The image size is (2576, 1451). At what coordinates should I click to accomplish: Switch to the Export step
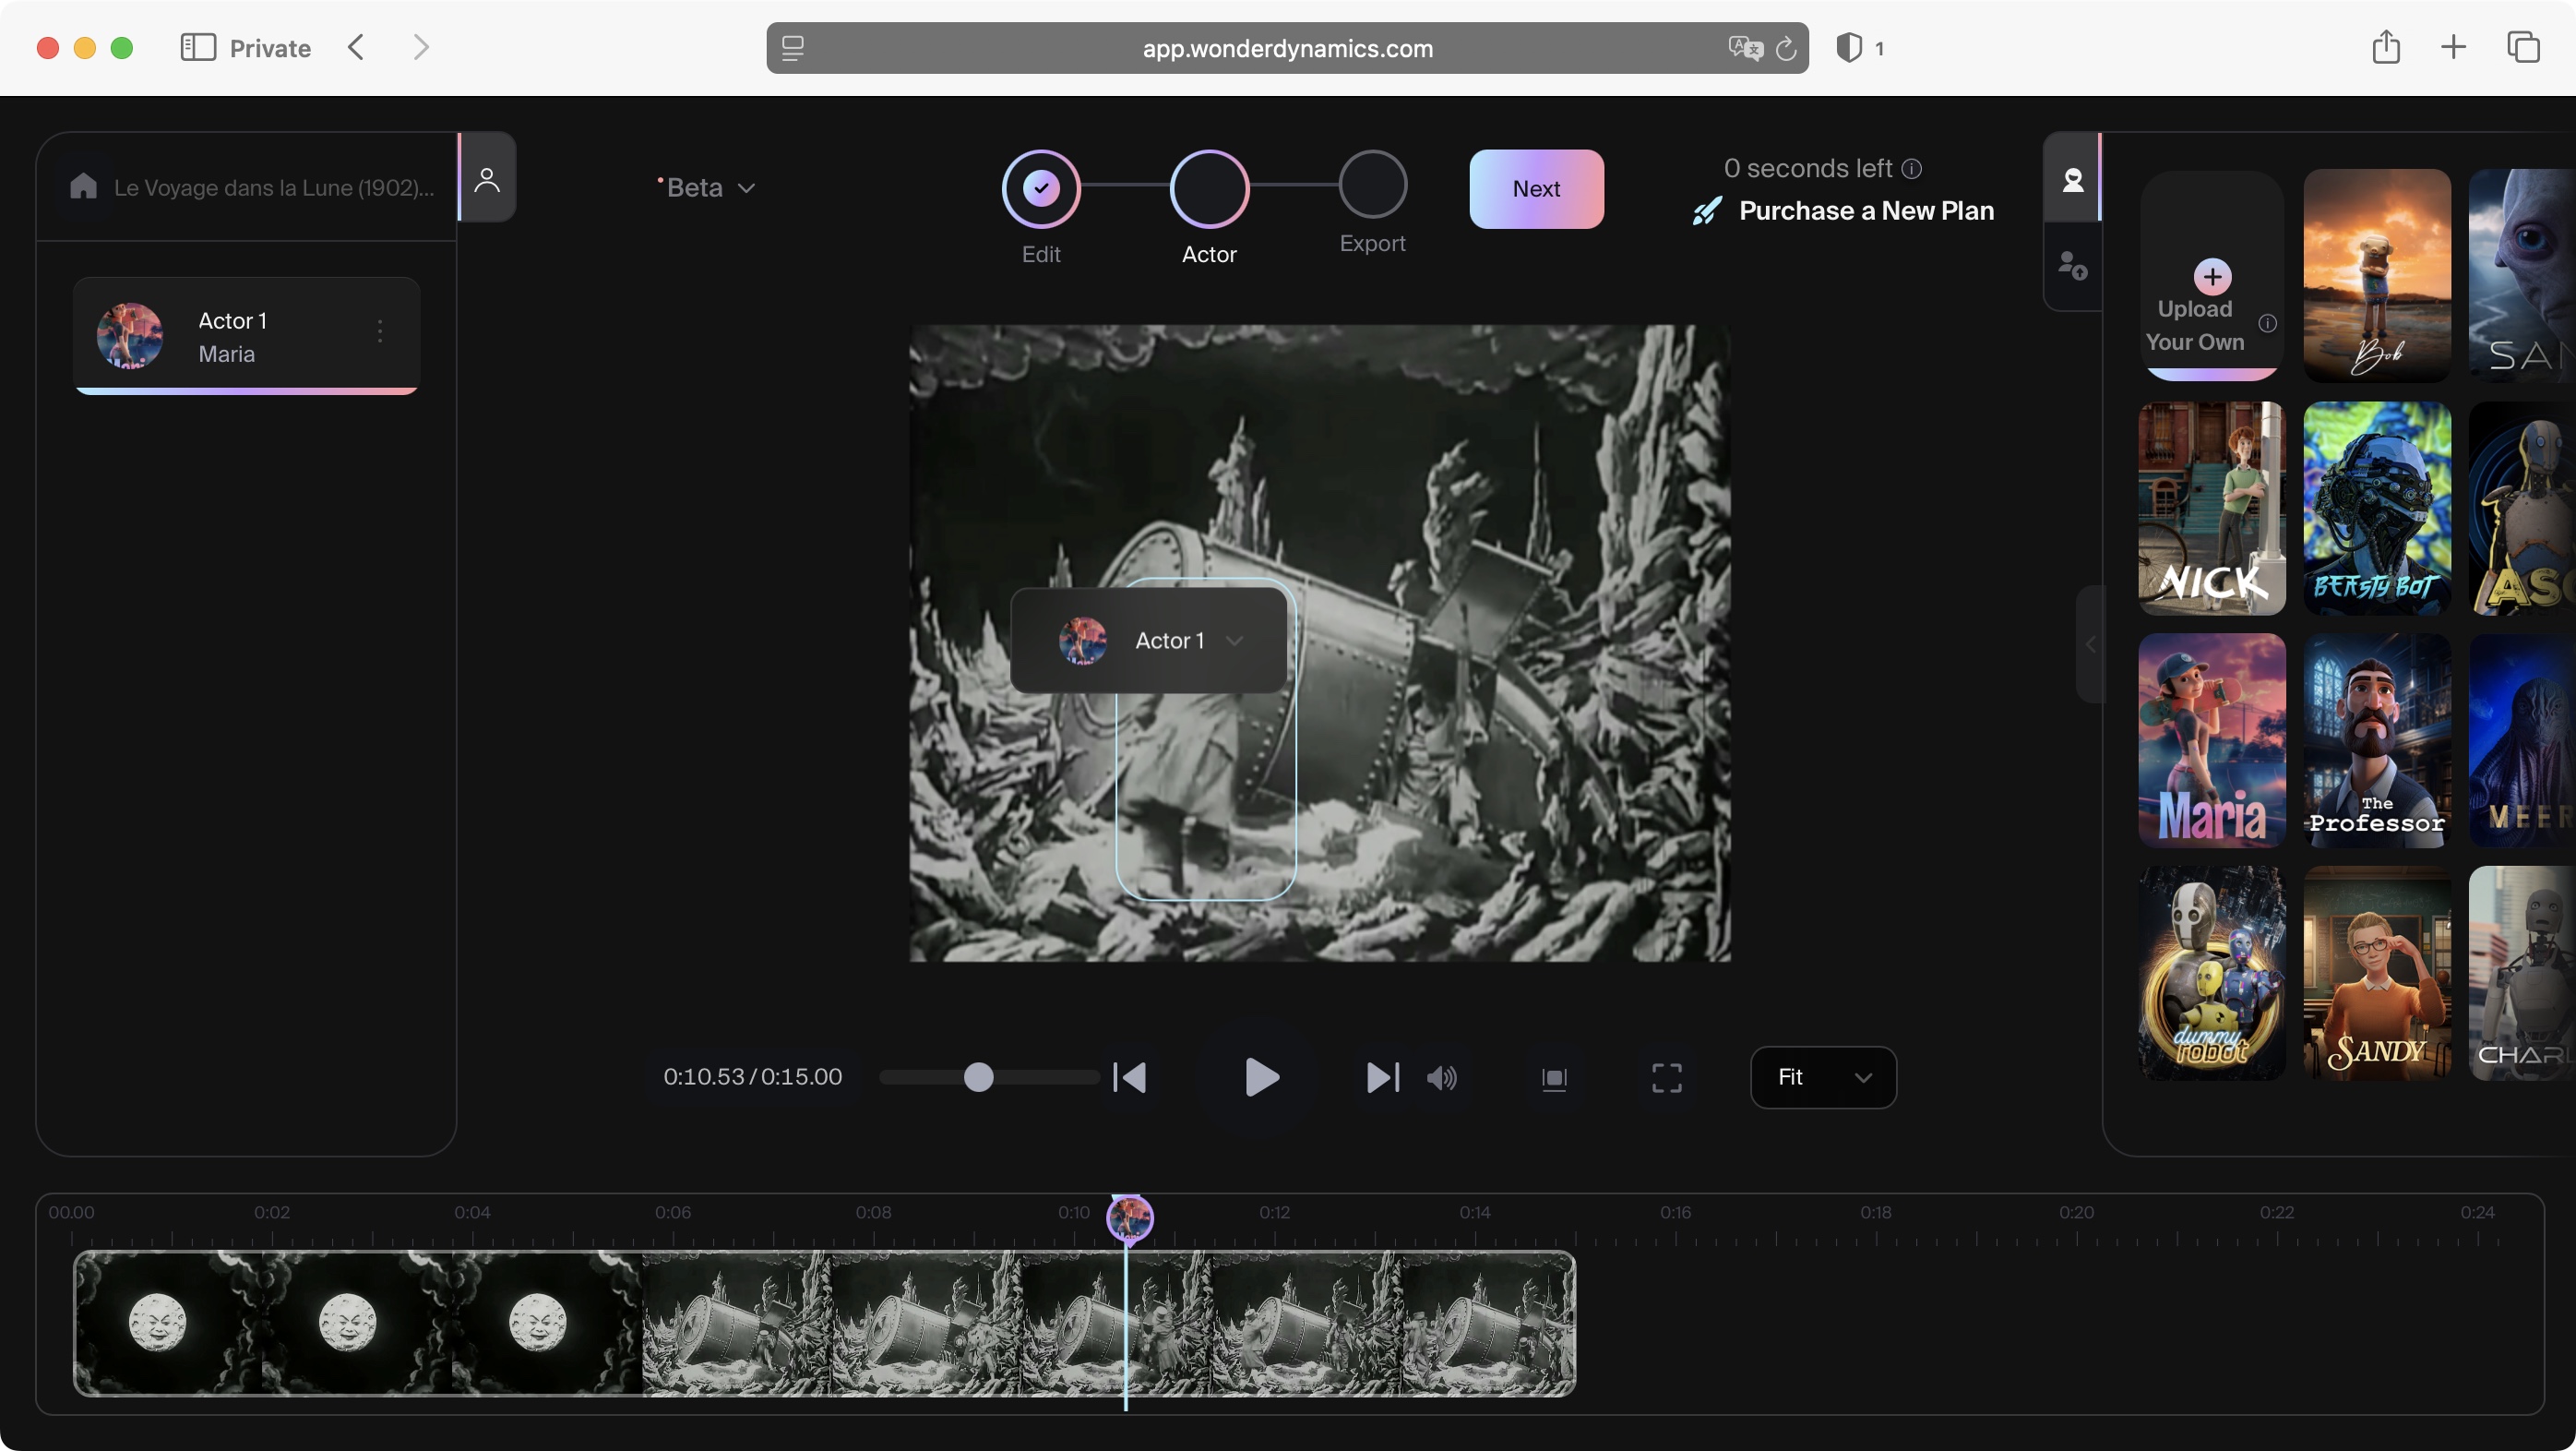1372,188
